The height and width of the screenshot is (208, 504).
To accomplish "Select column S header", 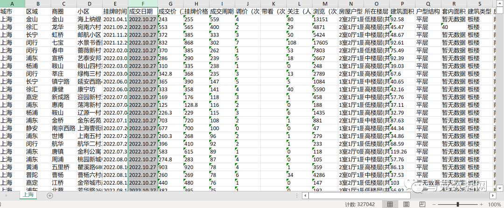I will (x=479, y=4).
